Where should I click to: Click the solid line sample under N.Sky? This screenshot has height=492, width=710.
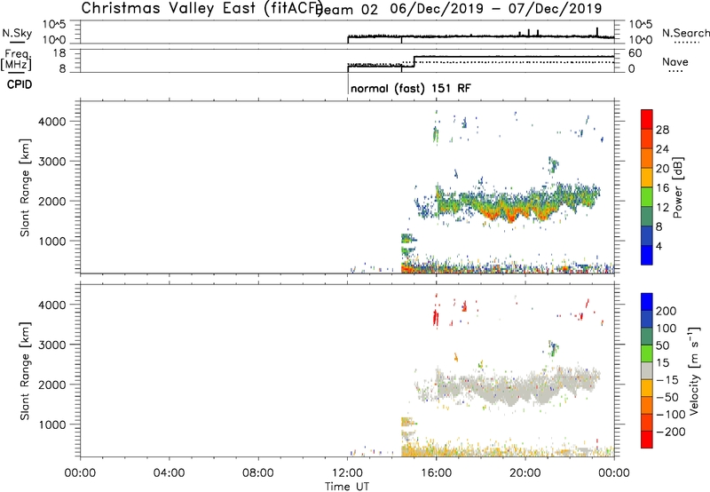pos(17,42)
